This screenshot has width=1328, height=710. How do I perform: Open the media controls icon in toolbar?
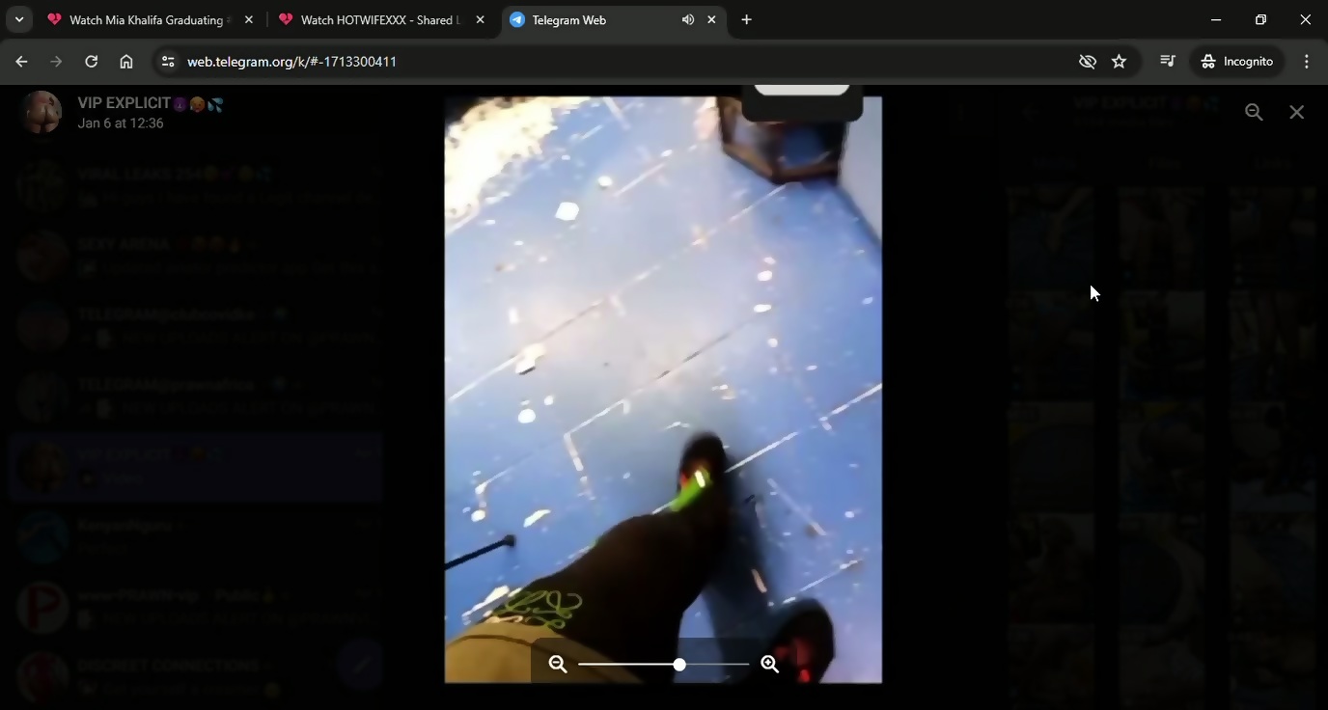pyautogui.click(x=1167, y=61)
